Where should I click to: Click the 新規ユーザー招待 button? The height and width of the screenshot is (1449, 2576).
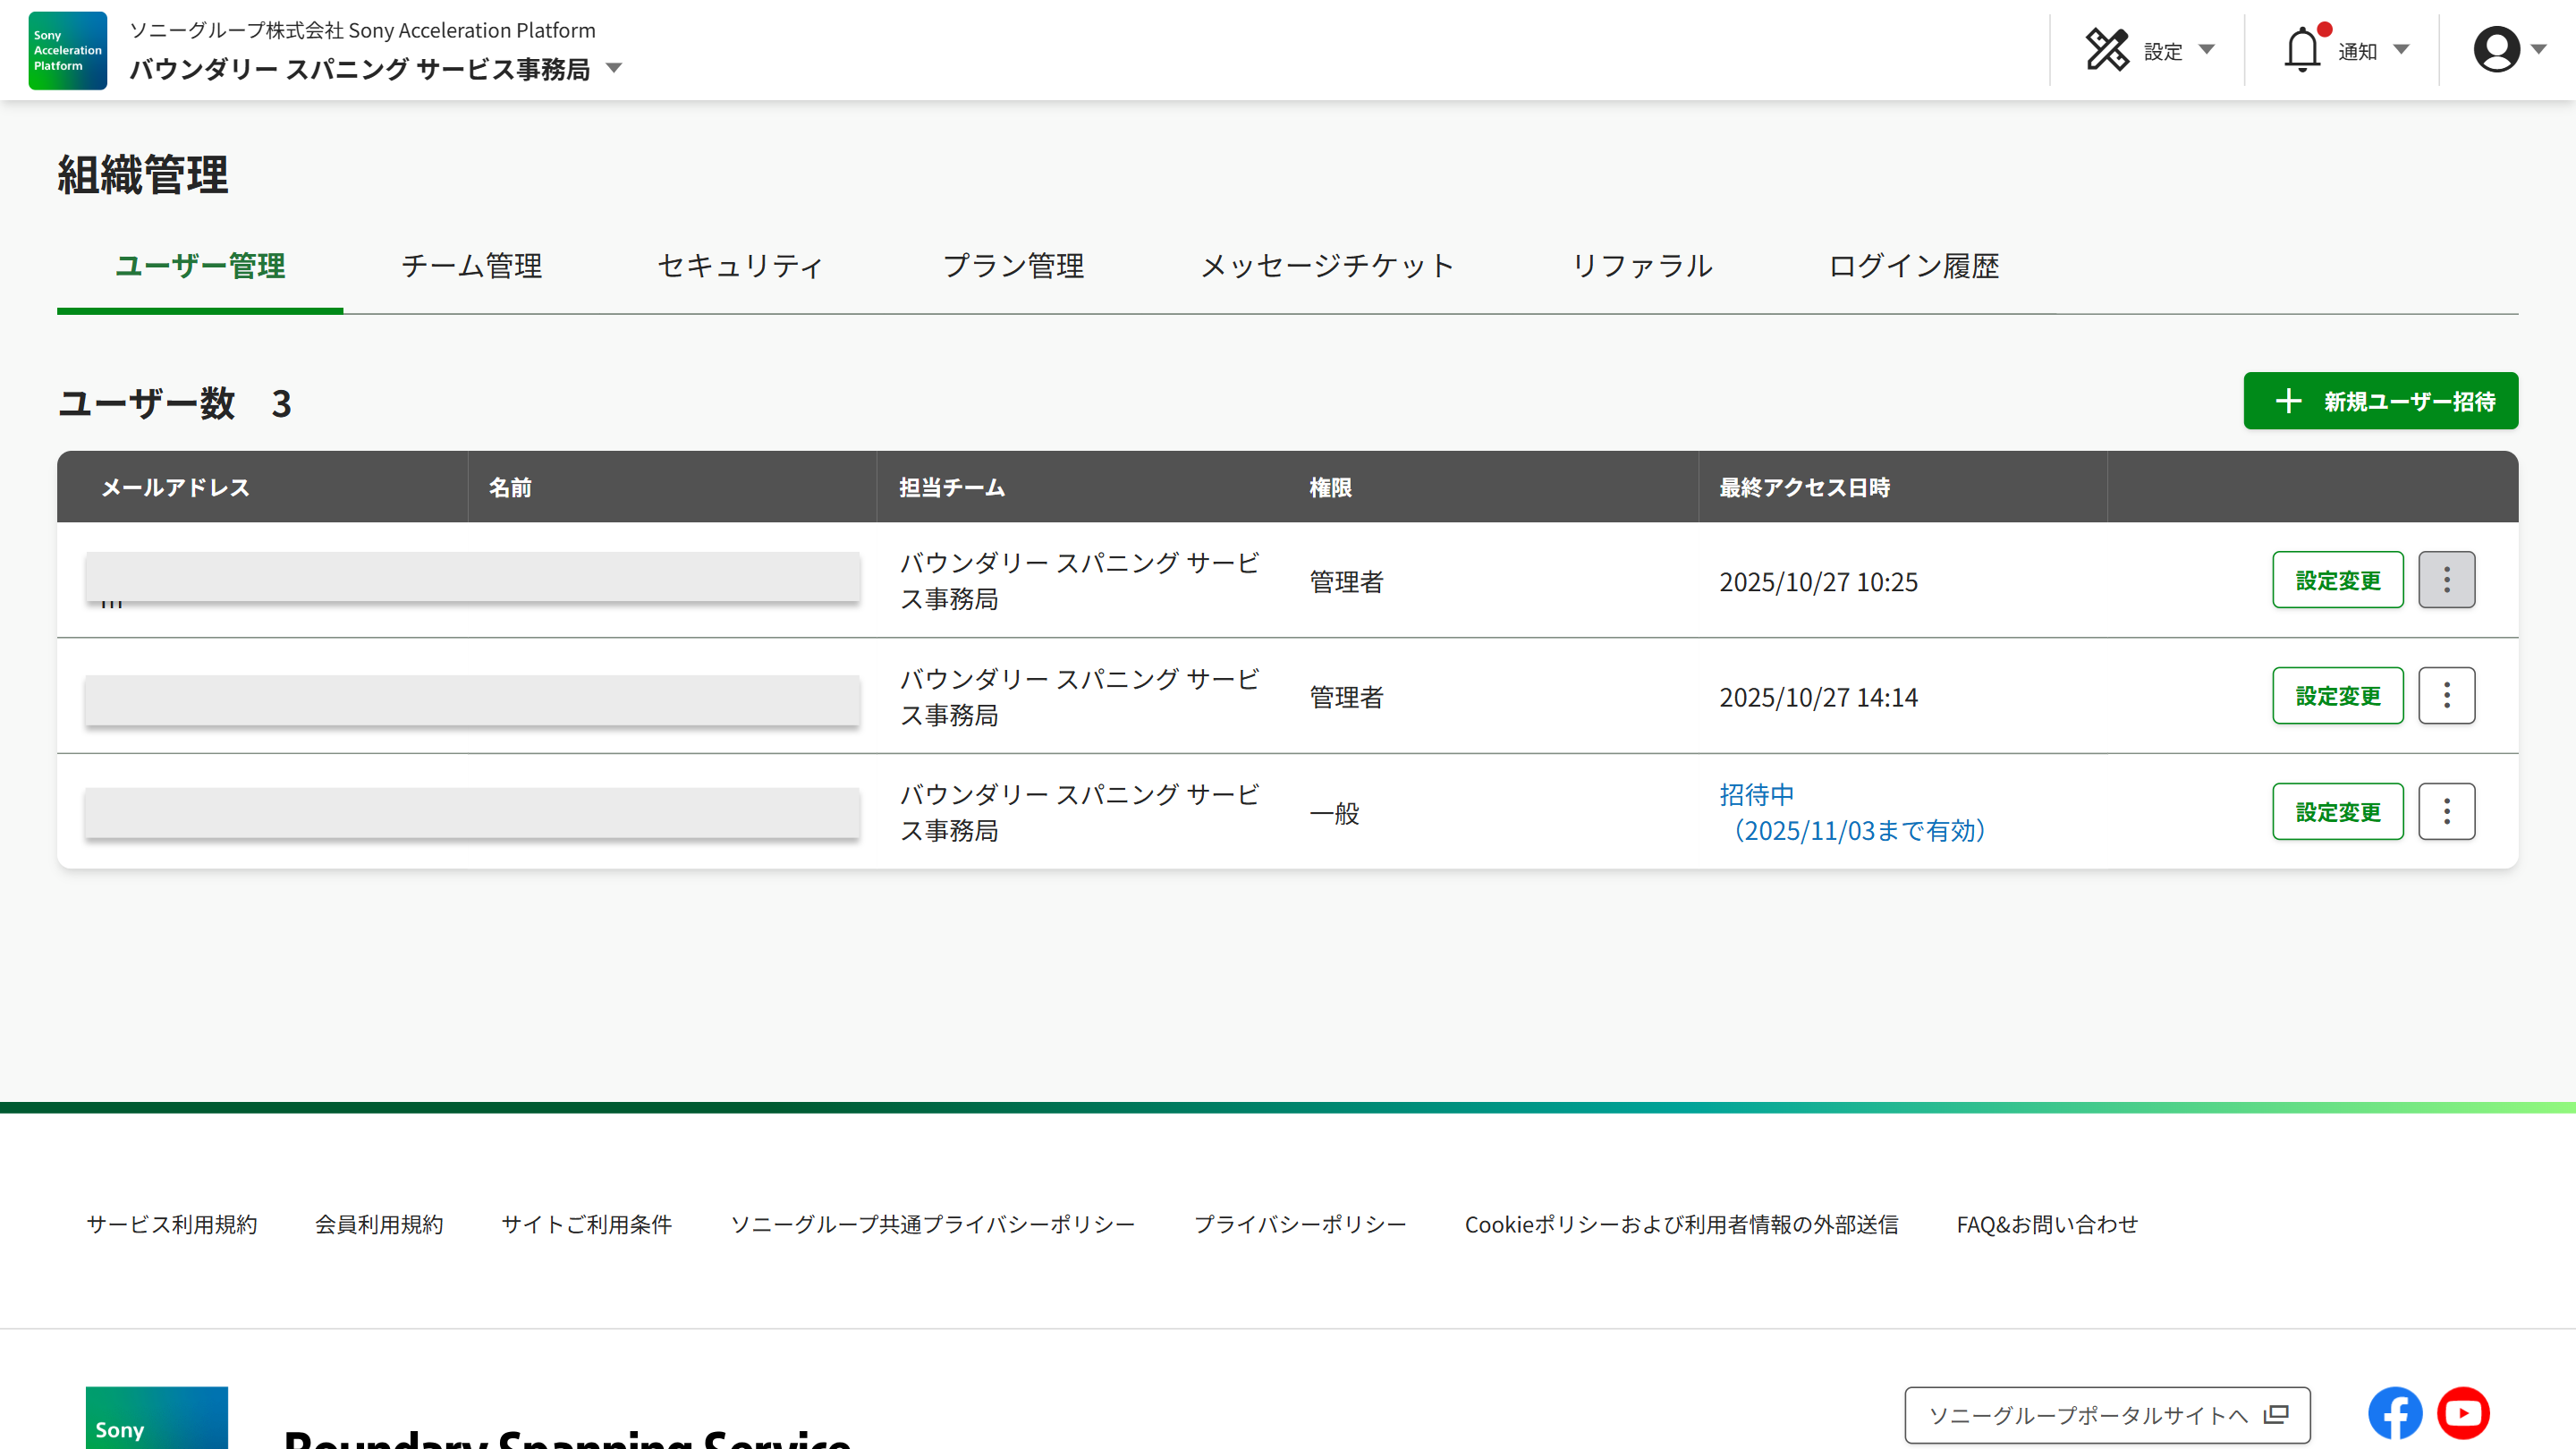pos(2380,401)
